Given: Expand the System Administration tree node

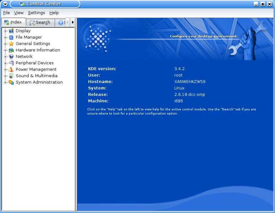Looking at the screenshot, I should [x=5, y=82].
